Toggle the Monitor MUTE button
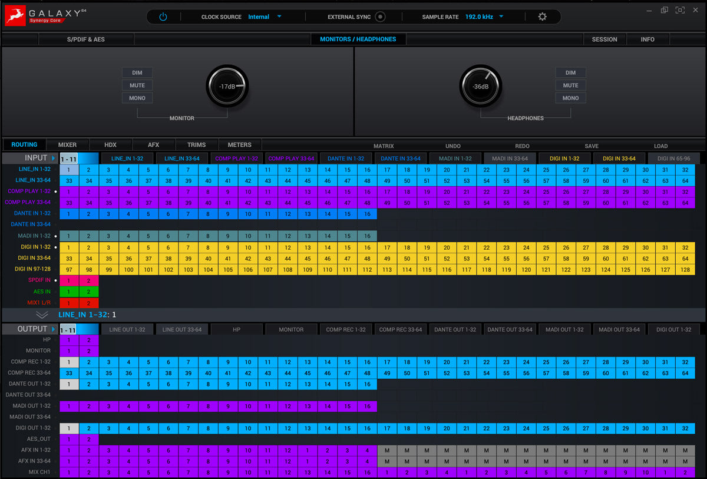This screenshot has width=707, height=479. 137,85
